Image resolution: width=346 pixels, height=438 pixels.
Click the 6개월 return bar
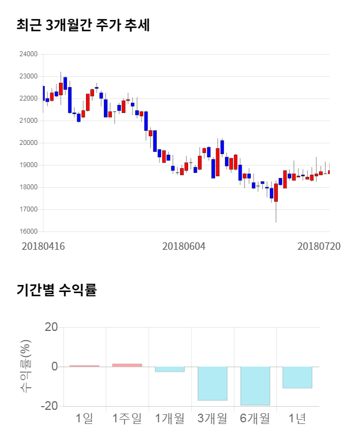pos(255,386)
